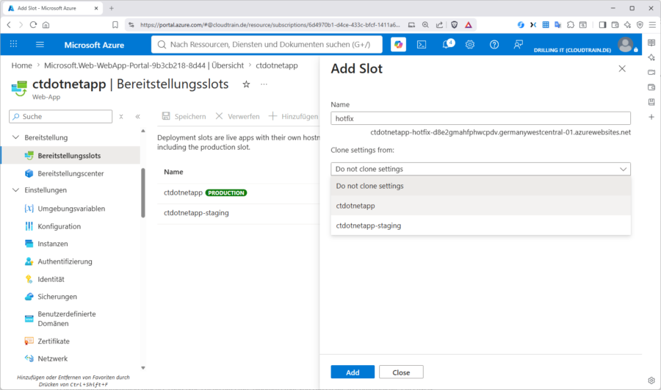Clear the sidebar search with X
This screenshot has width=661, height=390.
tap(121, 116)
